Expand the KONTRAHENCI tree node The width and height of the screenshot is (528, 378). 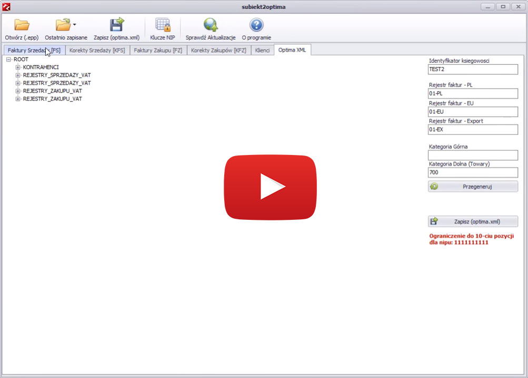(x=18, y=67)
